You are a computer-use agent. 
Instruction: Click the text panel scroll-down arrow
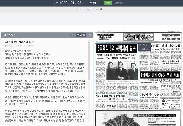point(89,121)
